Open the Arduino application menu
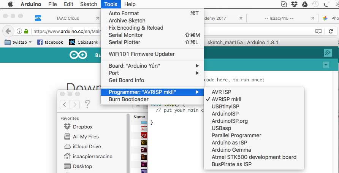 point(32,4)
